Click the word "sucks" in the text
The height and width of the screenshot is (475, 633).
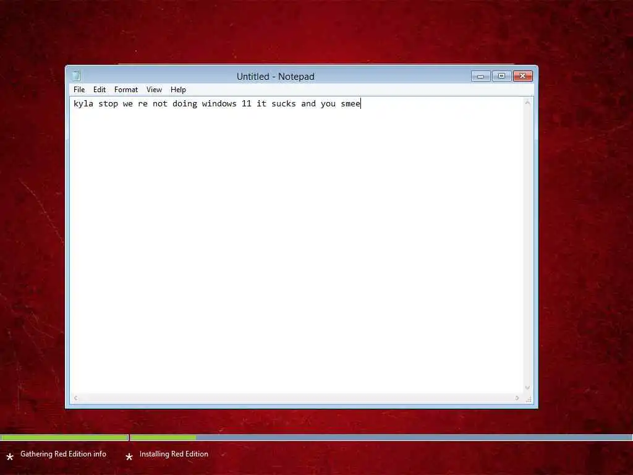pos(283,104)
